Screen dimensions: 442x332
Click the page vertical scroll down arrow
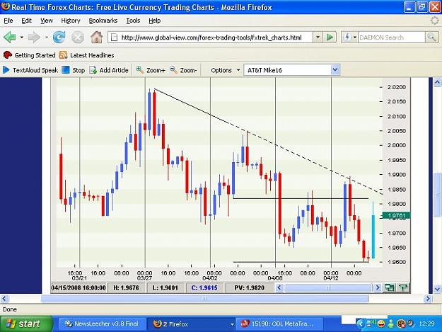coord(437,289)
